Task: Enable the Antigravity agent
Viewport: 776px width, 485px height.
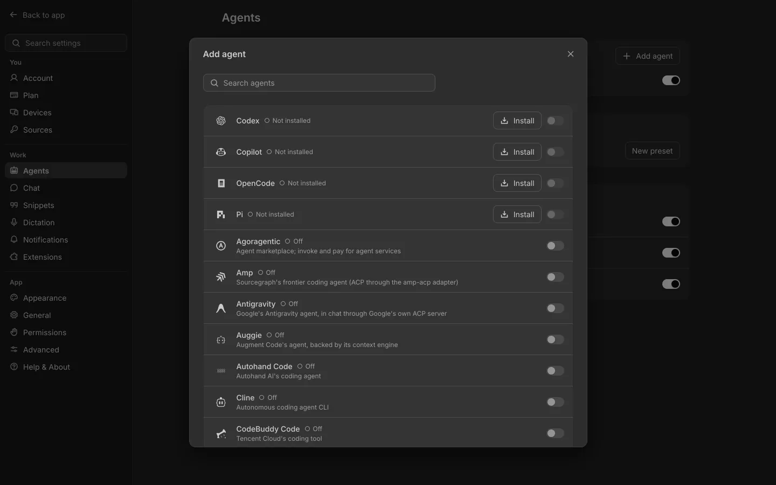Action: click(x=555, y=308)
